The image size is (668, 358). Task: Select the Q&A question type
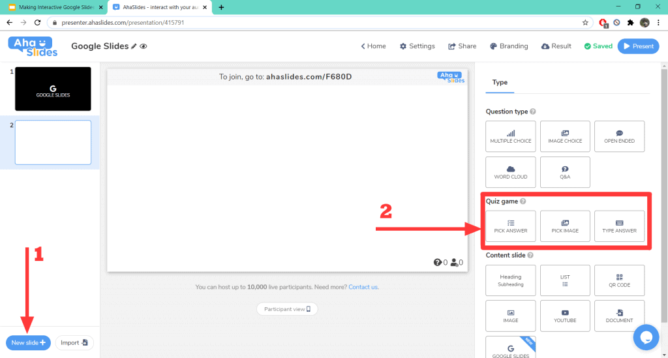point(565,172)
